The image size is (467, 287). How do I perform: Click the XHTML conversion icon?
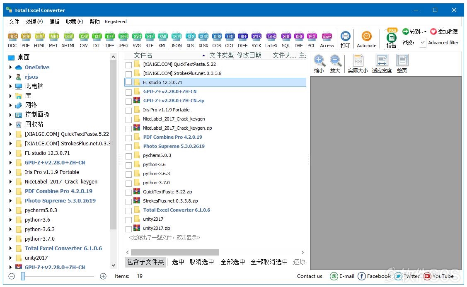pyautogui.click(x=68, y=40)
